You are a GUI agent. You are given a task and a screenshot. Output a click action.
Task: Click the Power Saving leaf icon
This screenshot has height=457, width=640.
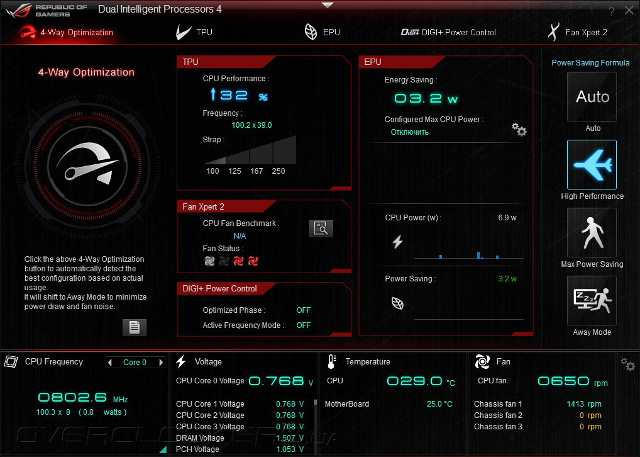pos(397,303)
